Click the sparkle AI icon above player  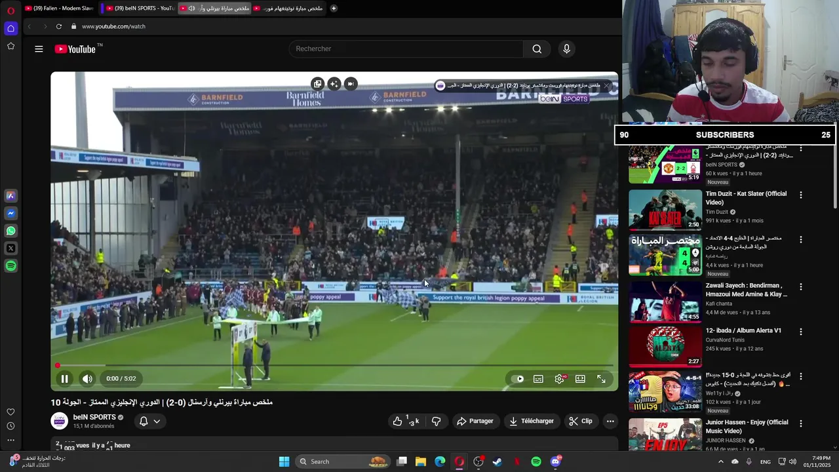pyautogui.click(x=334, y=84)
